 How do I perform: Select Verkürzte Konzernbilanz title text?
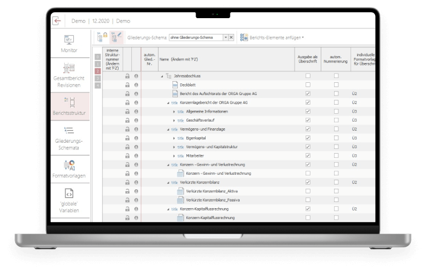point(200,183)
